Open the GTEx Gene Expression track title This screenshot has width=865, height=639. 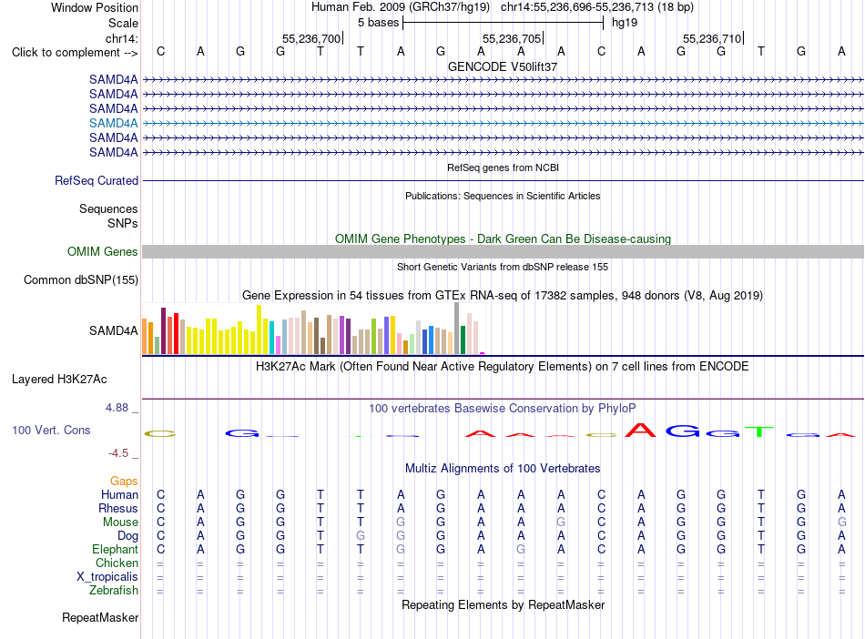[x=503, y=295]
